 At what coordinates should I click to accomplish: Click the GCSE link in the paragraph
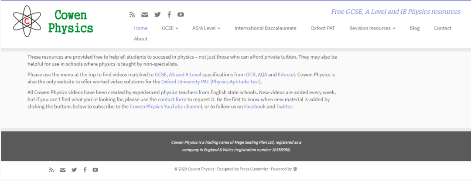tap(160, 75)
